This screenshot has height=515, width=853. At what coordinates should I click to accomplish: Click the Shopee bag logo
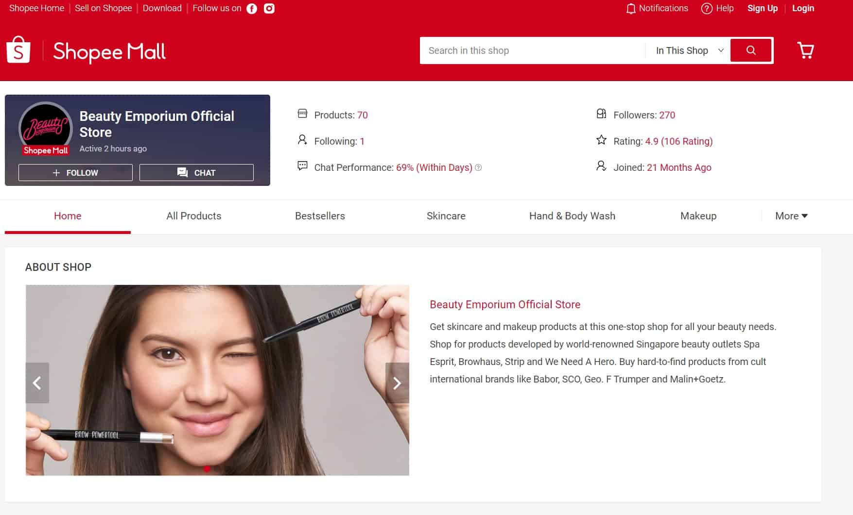(x=18, y=50)
